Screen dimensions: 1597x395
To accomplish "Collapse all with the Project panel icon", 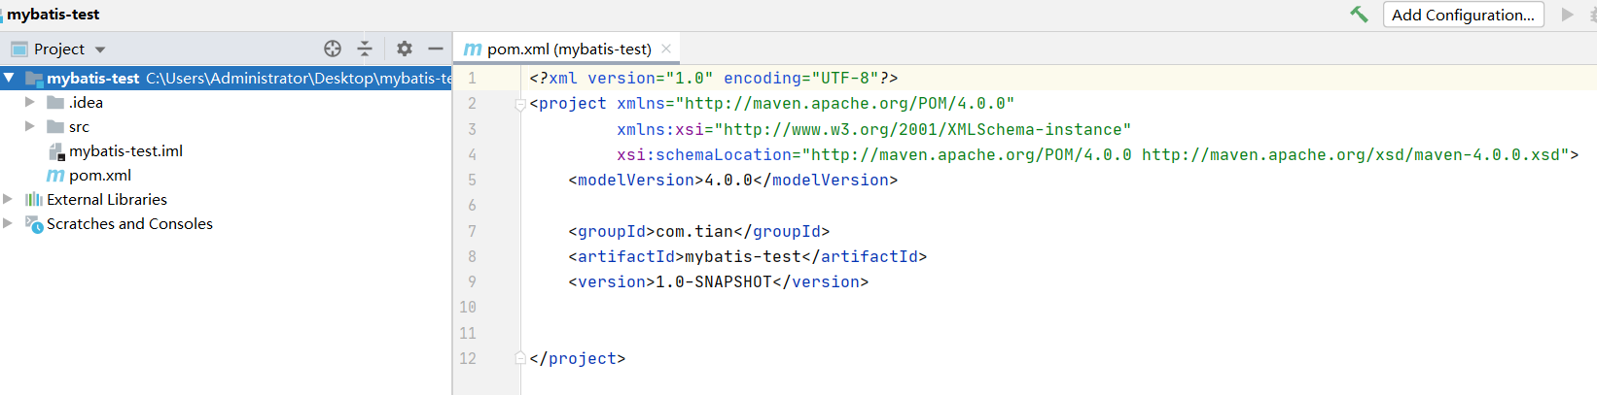I will click(x=365, y=49).
